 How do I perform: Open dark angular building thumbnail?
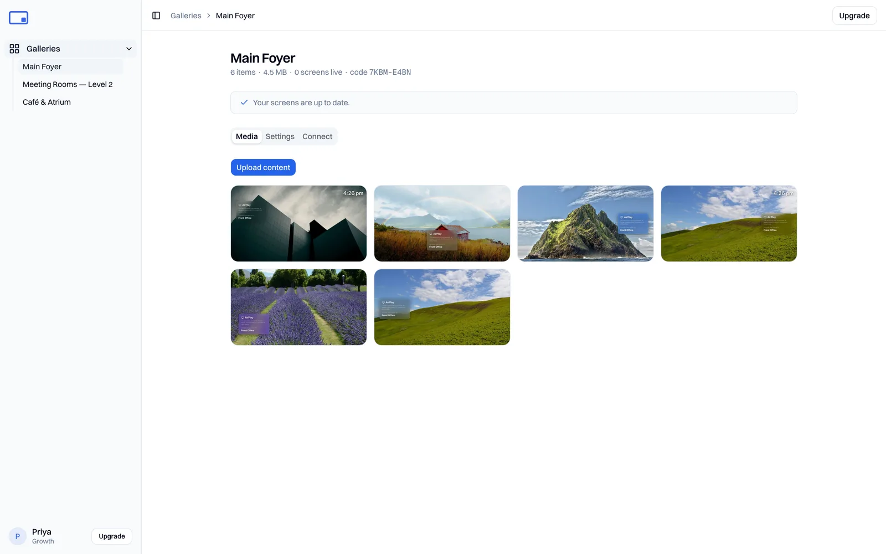(x=298, y=223)
